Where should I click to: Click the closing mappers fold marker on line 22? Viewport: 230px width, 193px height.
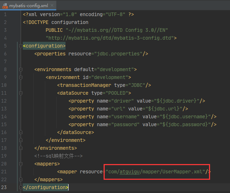21,179
